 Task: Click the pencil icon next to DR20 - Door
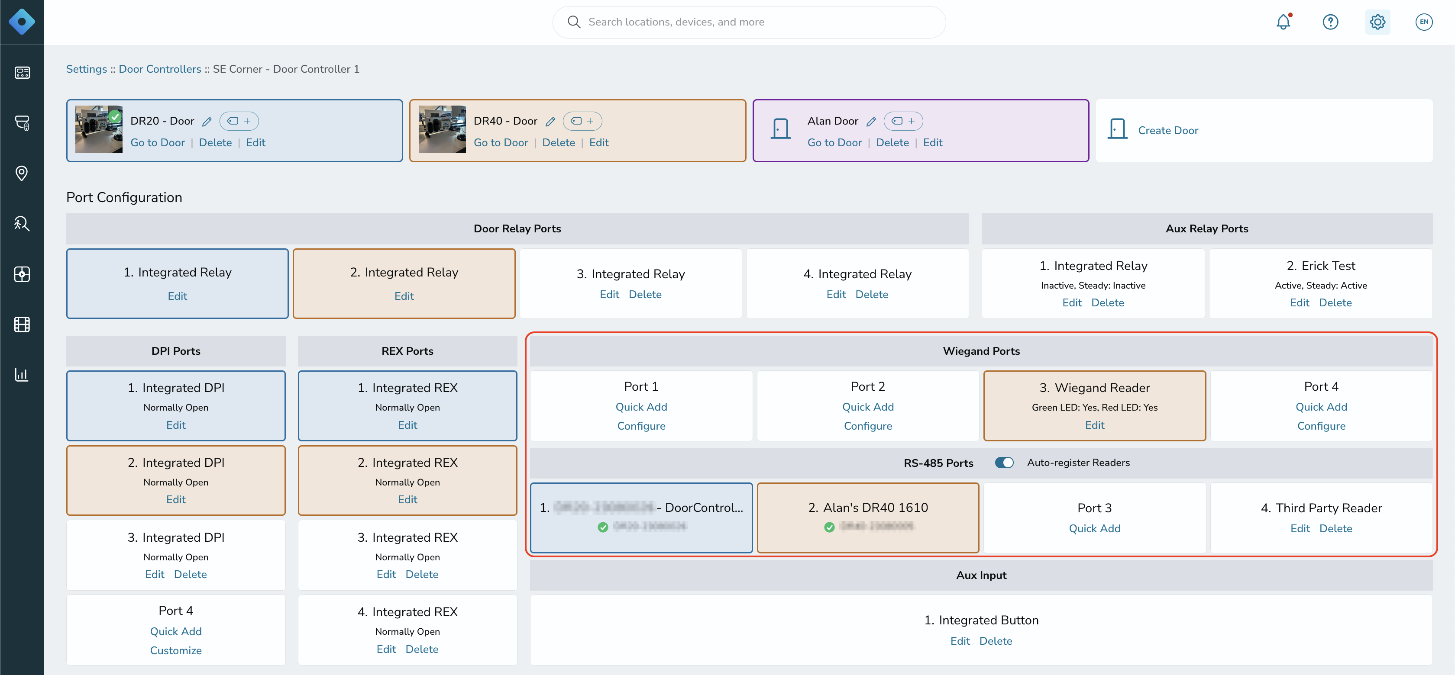[207, 121]
